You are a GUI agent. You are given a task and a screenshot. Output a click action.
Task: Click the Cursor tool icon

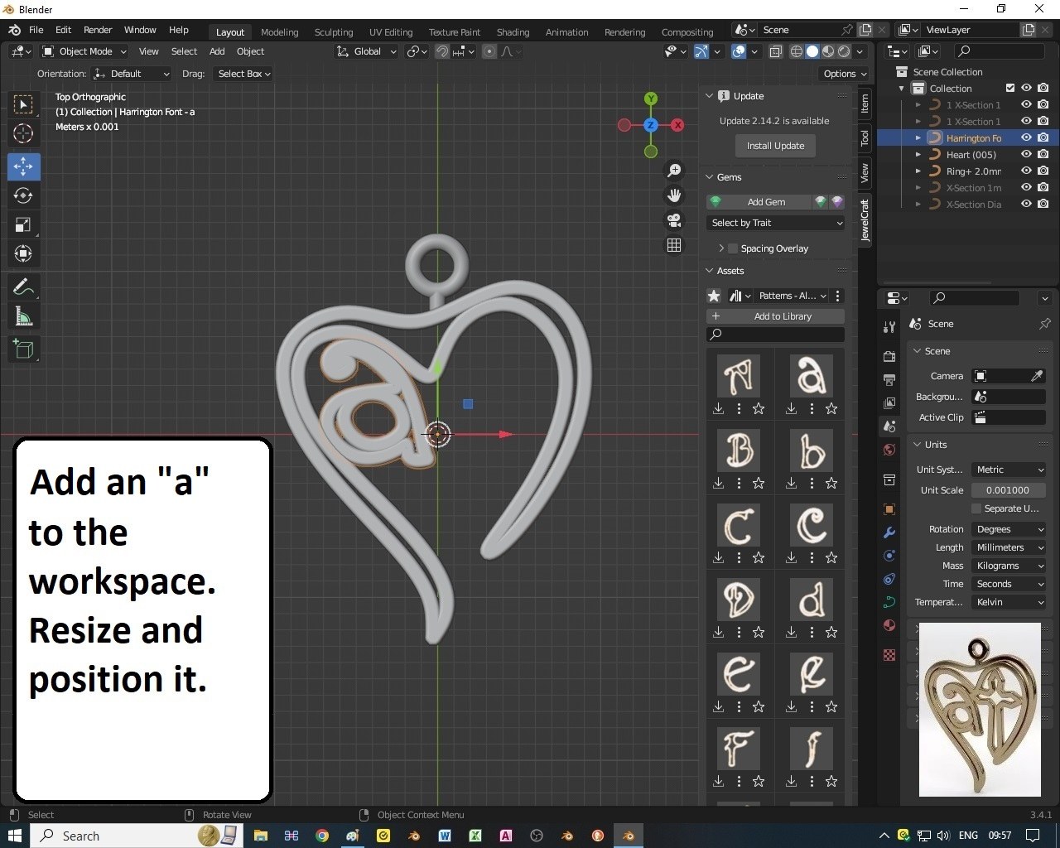pos(23,133)
